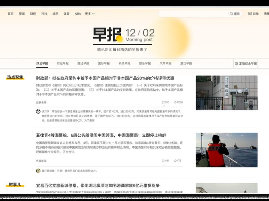This screenshot has width=269, height=201.
Task: Click the 财政部发布《通知》 article summary text
Action: (110, 90)
